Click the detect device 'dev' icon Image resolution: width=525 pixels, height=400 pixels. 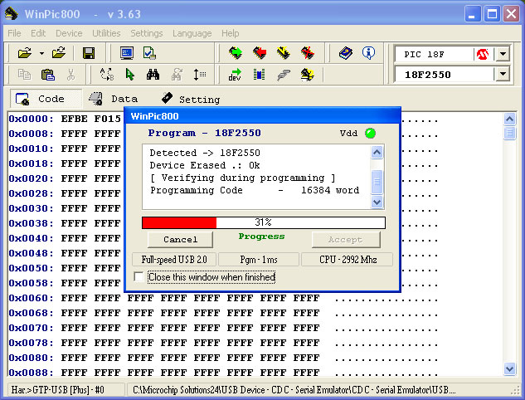tap(235, 75)
